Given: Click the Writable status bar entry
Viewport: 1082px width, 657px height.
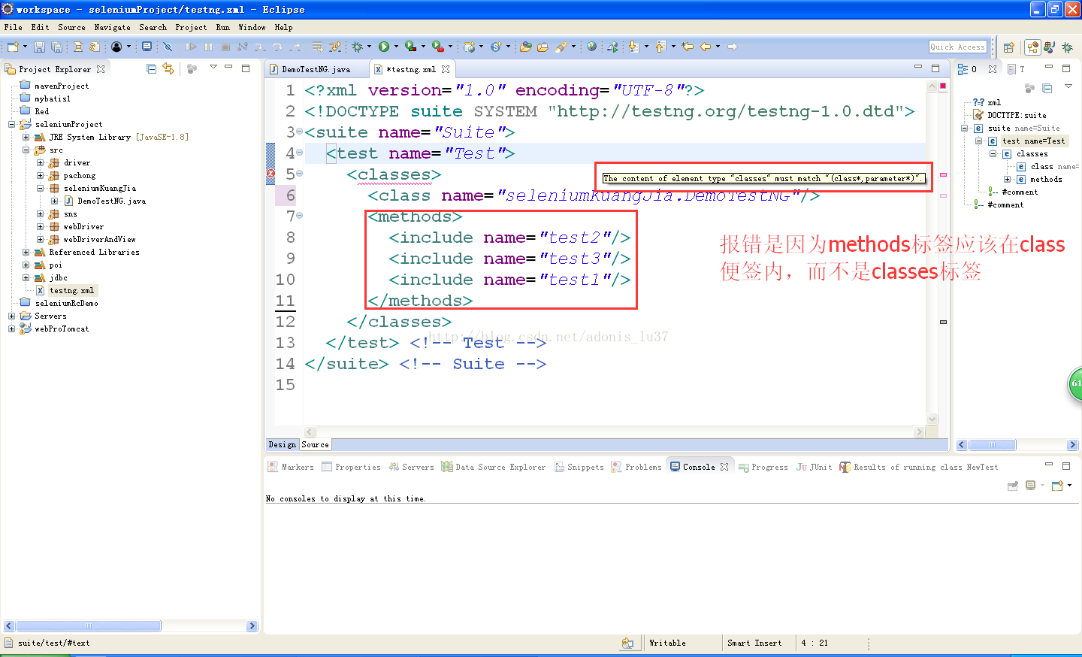Looking at the screenshot, I should pyautogui.click(x=667, y=643).
